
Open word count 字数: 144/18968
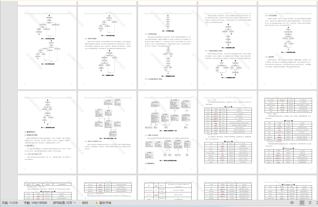pos(35,203)
